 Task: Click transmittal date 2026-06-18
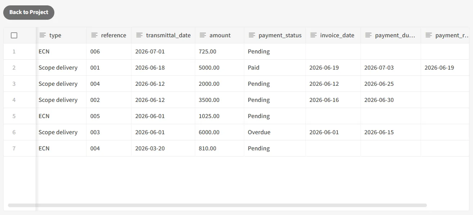pyautogui.click(x=163, y=67)
